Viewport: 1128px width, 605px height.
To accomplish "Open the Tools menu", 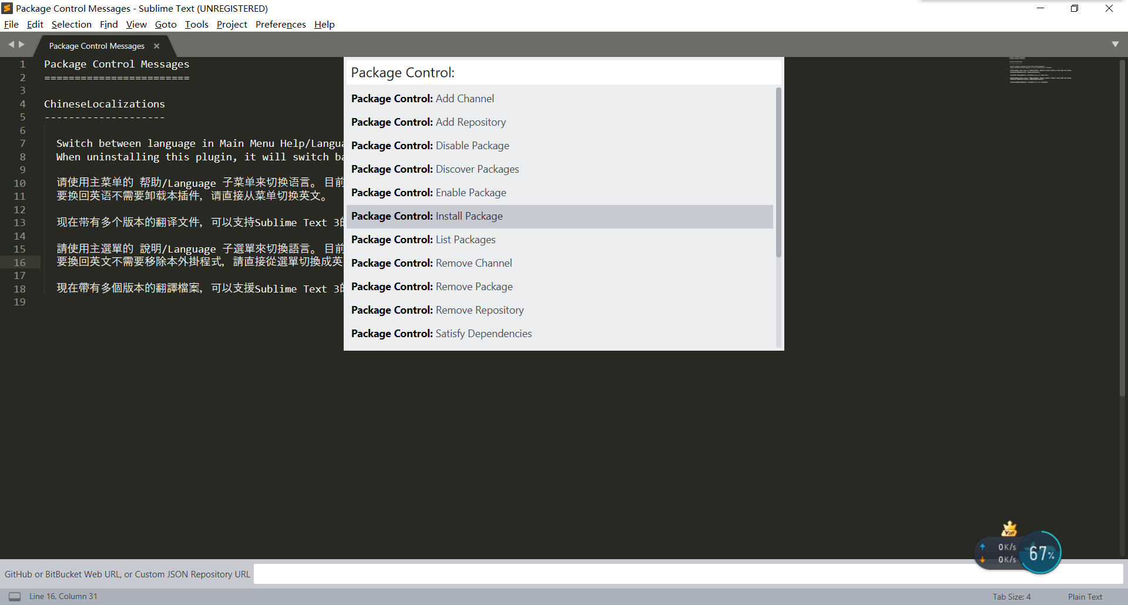I will (196, 24).
